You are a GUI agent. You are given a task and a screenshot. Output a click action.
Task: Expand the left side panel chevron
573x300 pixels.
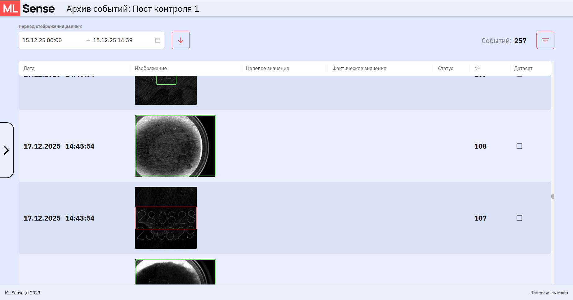[7, 150]
